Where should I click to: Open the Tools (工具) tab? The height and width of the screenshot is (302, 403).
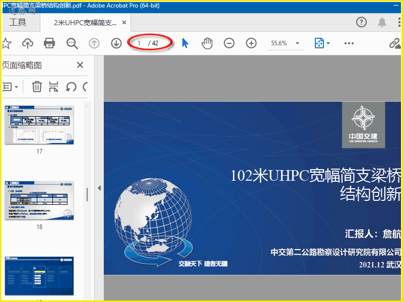18,22
